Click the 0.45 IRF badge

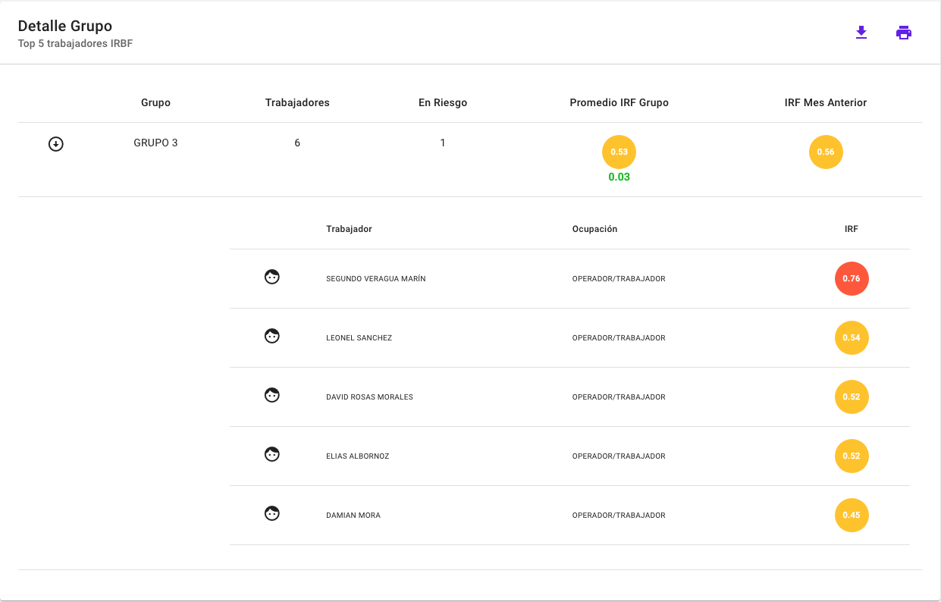tap(852, 515)
